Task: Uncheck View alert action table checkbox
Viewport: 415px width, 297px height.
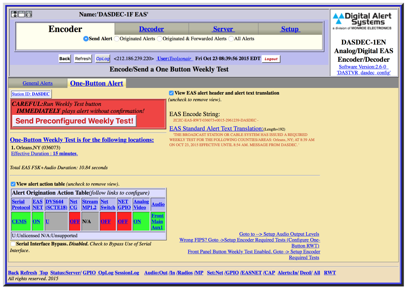Action: pos(13,184)
